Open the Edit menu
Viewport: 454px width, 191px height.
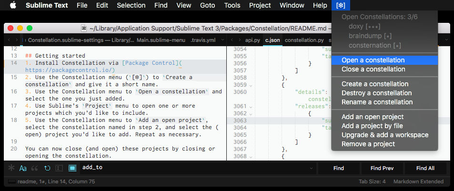click(102, 5)
